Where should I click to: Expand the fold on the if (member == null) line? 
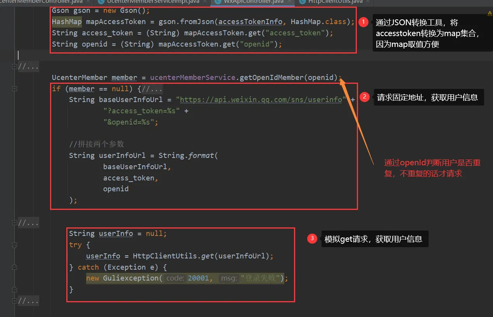[15, 89]
